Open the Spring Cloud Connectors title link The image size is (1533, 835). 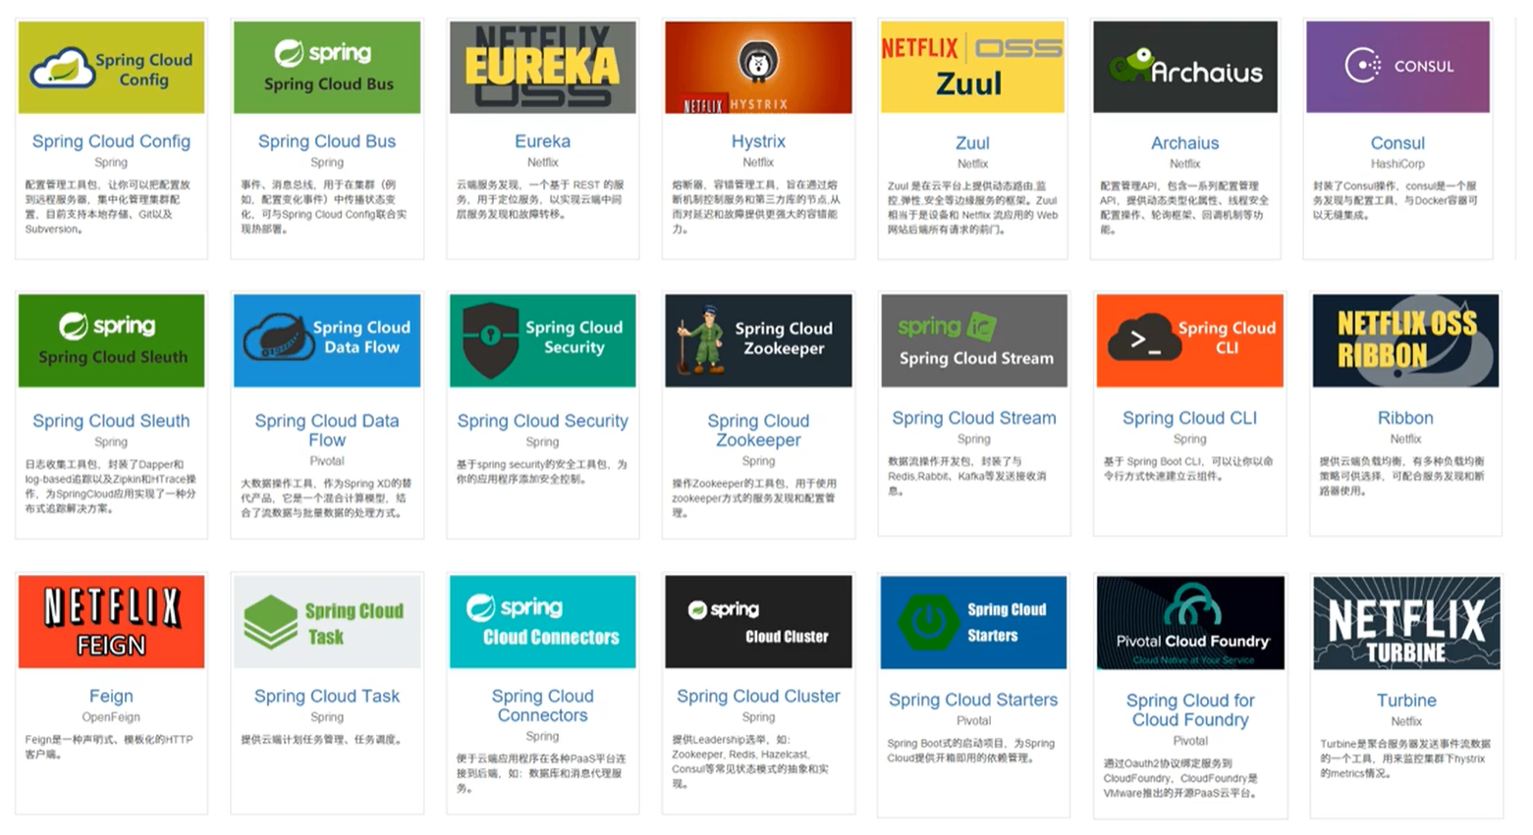point(542,705)
